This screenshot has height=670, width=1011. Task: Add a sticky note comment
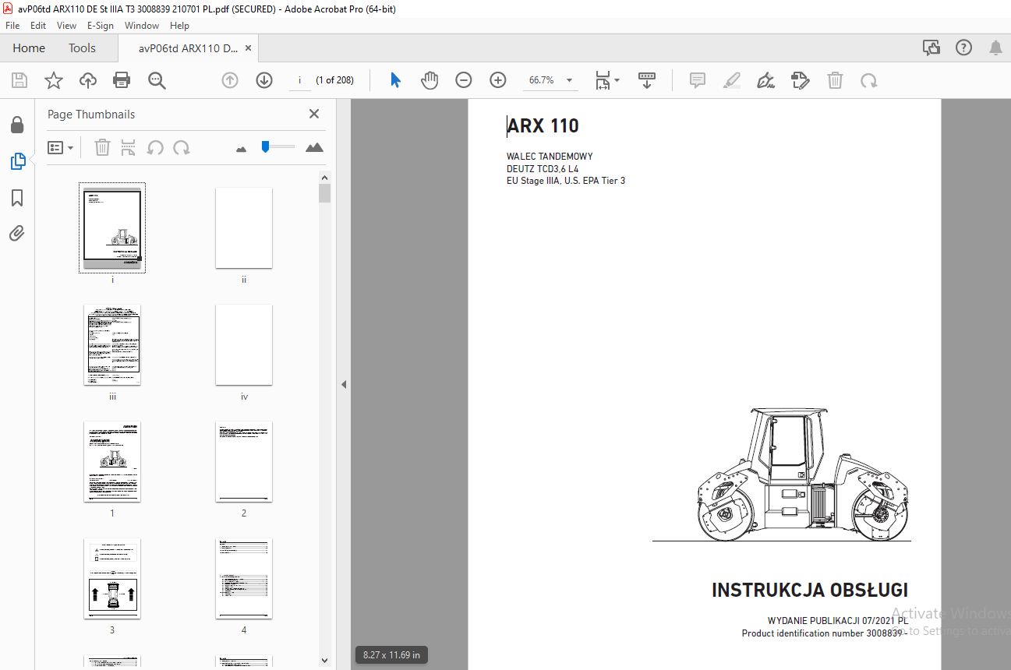pyautogui.click(x=698, y=80)
